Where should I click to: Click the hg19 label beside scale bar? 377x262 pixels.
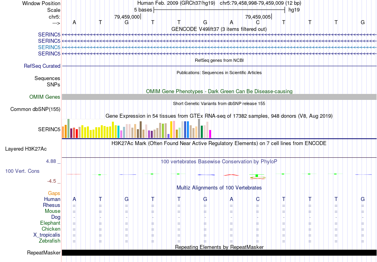[294, 10]
